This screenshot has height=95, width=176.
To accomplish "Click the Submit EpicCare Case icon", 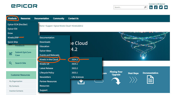I will pyautogui.click(x=11, y=54).
